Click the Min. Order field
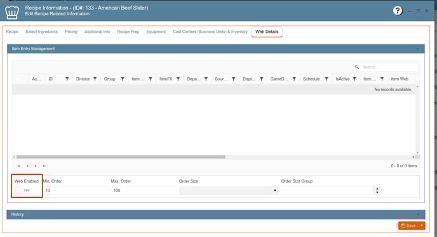 coord(76,191)
